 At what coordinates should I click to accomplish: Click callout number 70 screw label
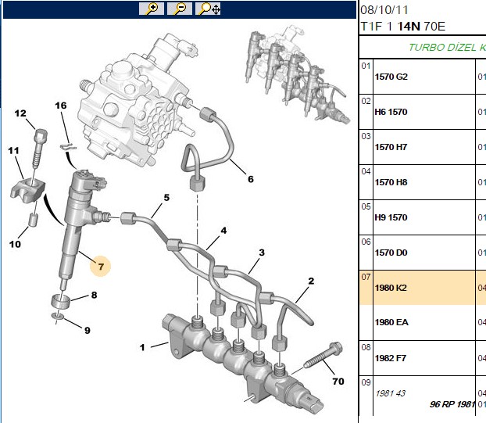338,381
